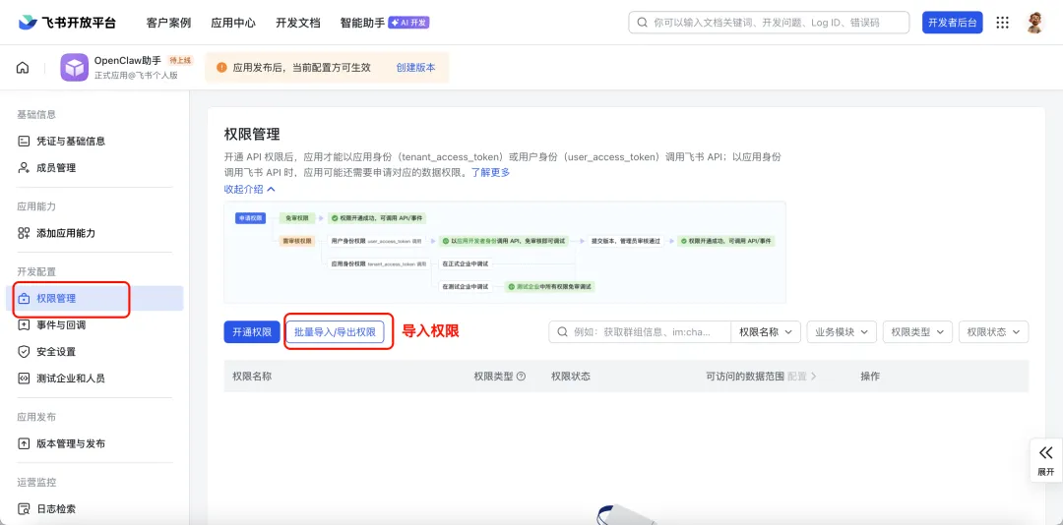Click the user avatar in top right
1063x525 pixels.
tap(1034, 23)
